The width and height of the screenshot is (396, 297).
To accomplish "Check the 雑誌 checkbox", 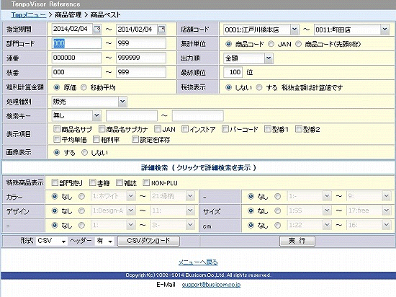I will 120,182.
